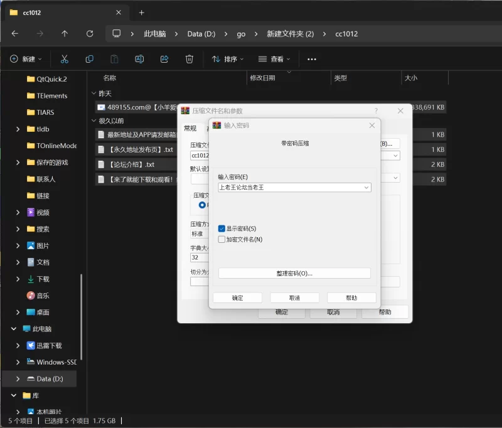Sort by the 修改日期 column header

[262, 78]
